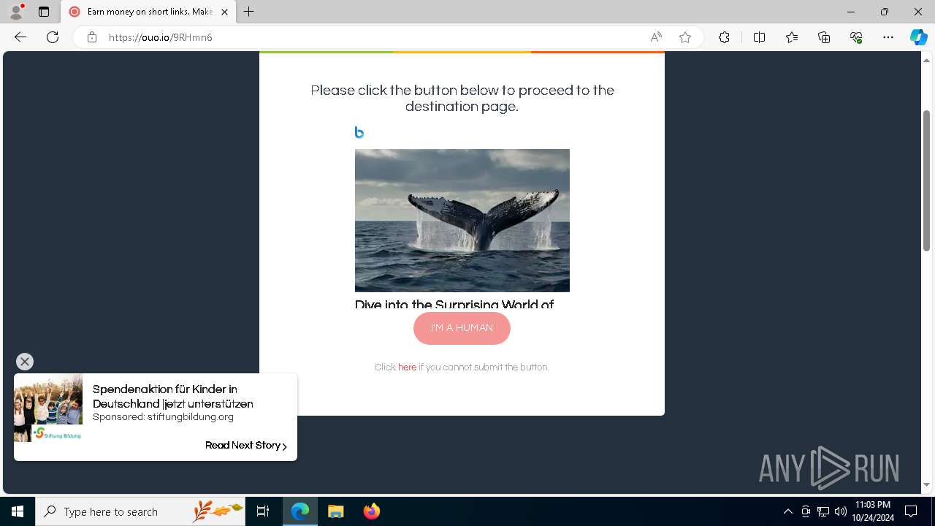
Task: Click the whale tail ad image
Action: tap(462, 221)
